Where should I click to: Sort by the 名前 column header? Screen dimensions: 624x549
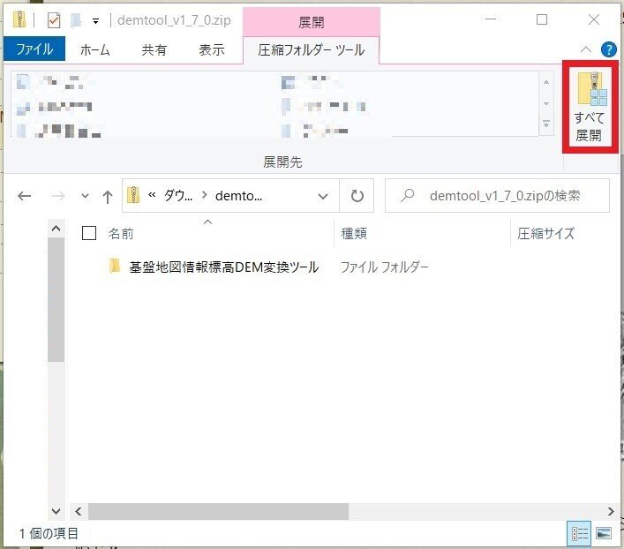pos(121,234)
